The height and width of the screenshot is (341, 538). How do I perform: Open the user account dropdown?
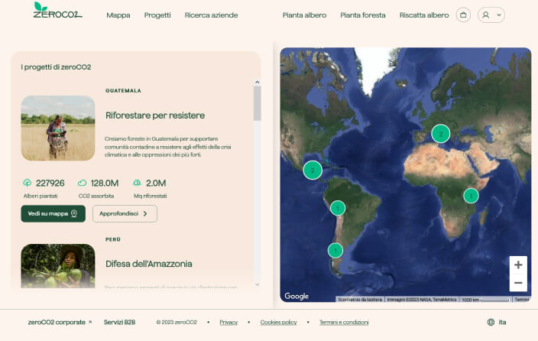[x=491, y=15]
